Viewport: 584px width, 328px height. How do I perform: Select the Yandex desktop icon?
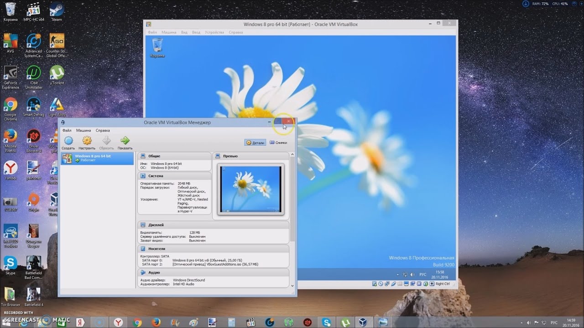point(10,171)
